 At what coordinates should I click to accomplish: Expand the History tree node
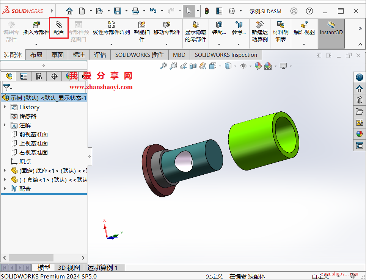pos(5,107)
